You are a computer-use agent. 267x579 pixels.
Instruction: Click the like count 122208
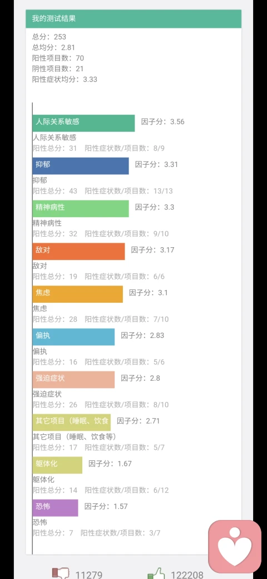point(187,575)
